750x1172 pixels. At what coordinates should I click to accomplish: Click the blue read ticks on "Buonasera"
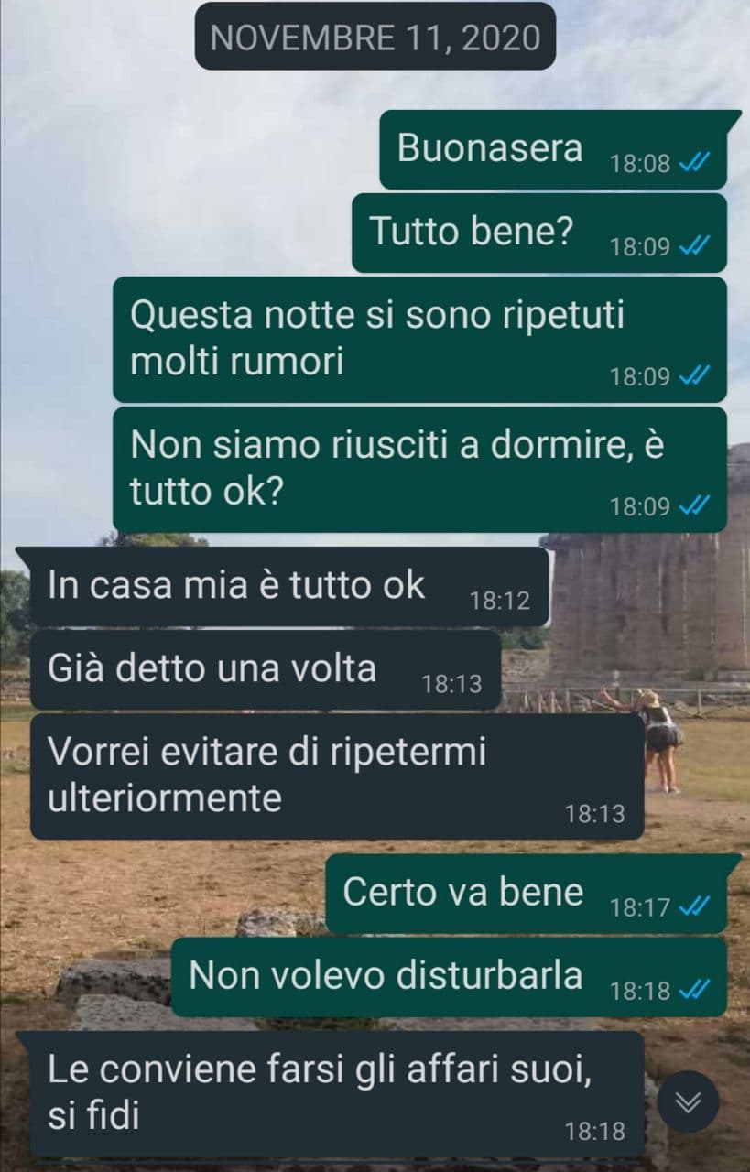click(x=695, y=163)
